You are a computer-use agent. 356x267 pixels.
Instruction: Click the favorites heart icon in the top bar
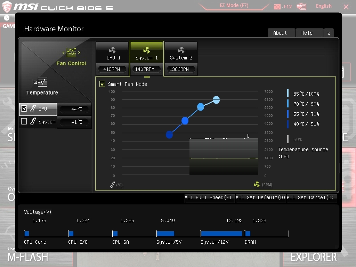coord(301,7)
